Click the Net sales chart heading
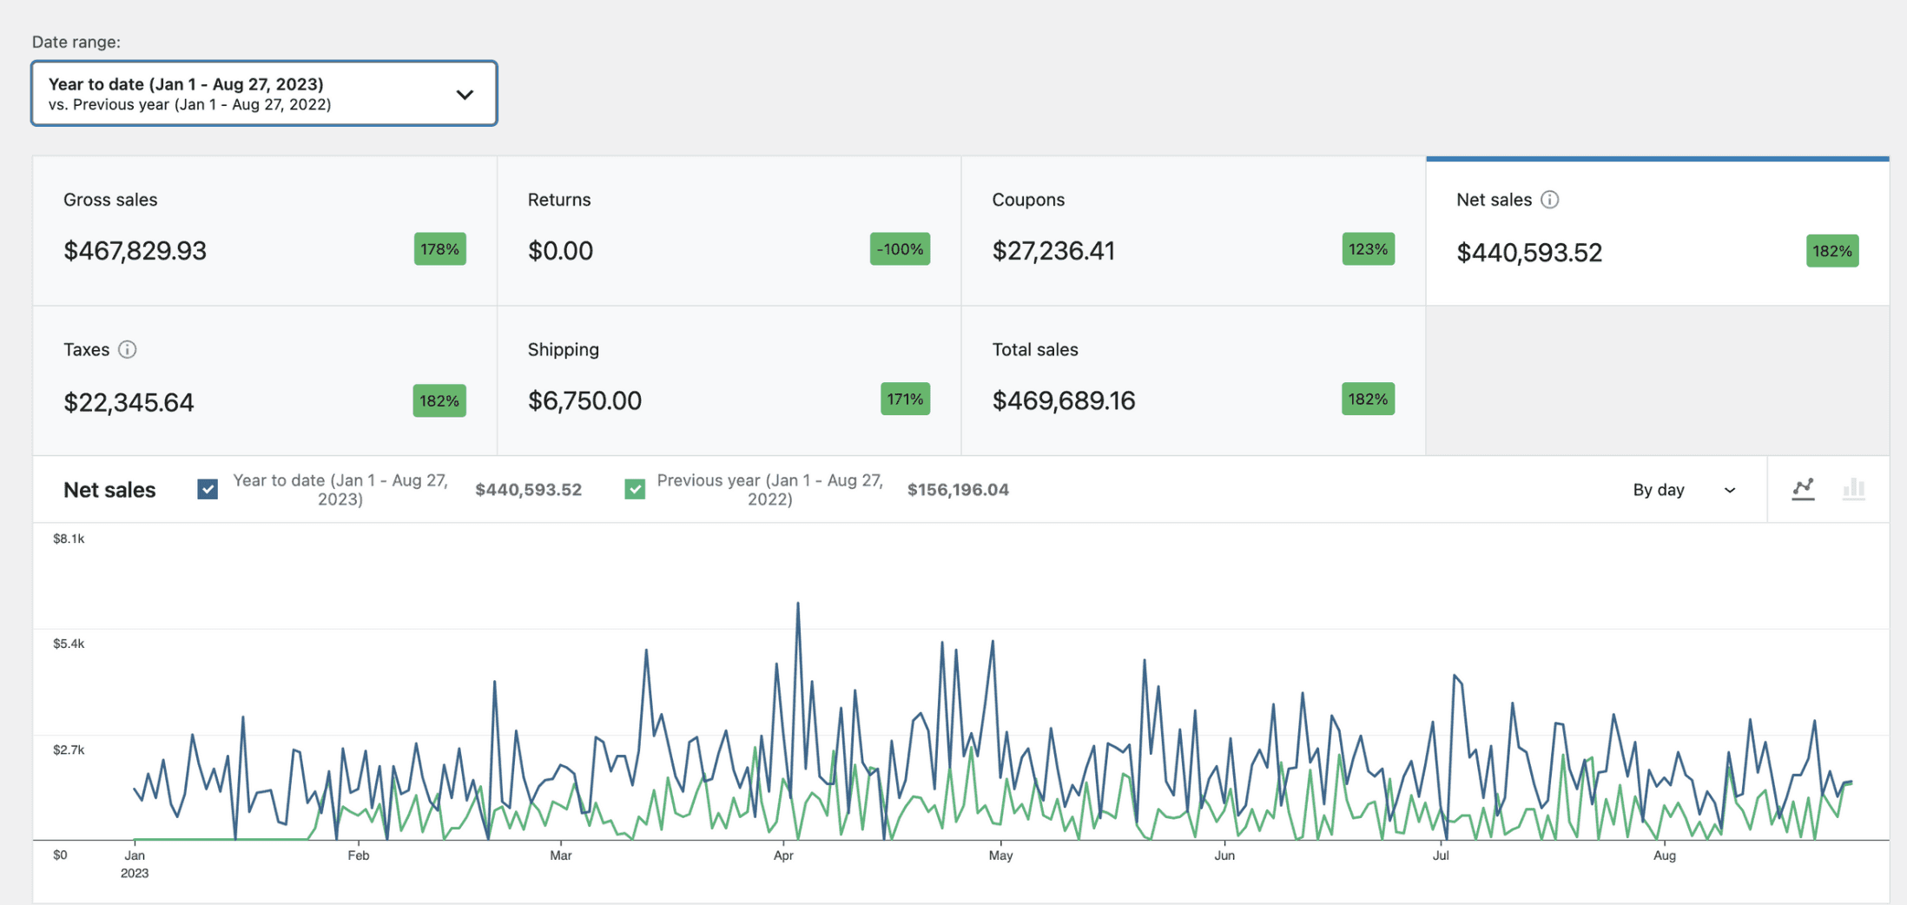The height and width of the screenshot is (905, 1907). [109, 490]
